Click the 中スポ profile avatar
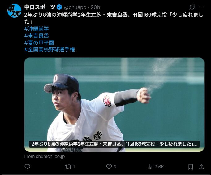 pyautogui.click(x=14, y=11)
